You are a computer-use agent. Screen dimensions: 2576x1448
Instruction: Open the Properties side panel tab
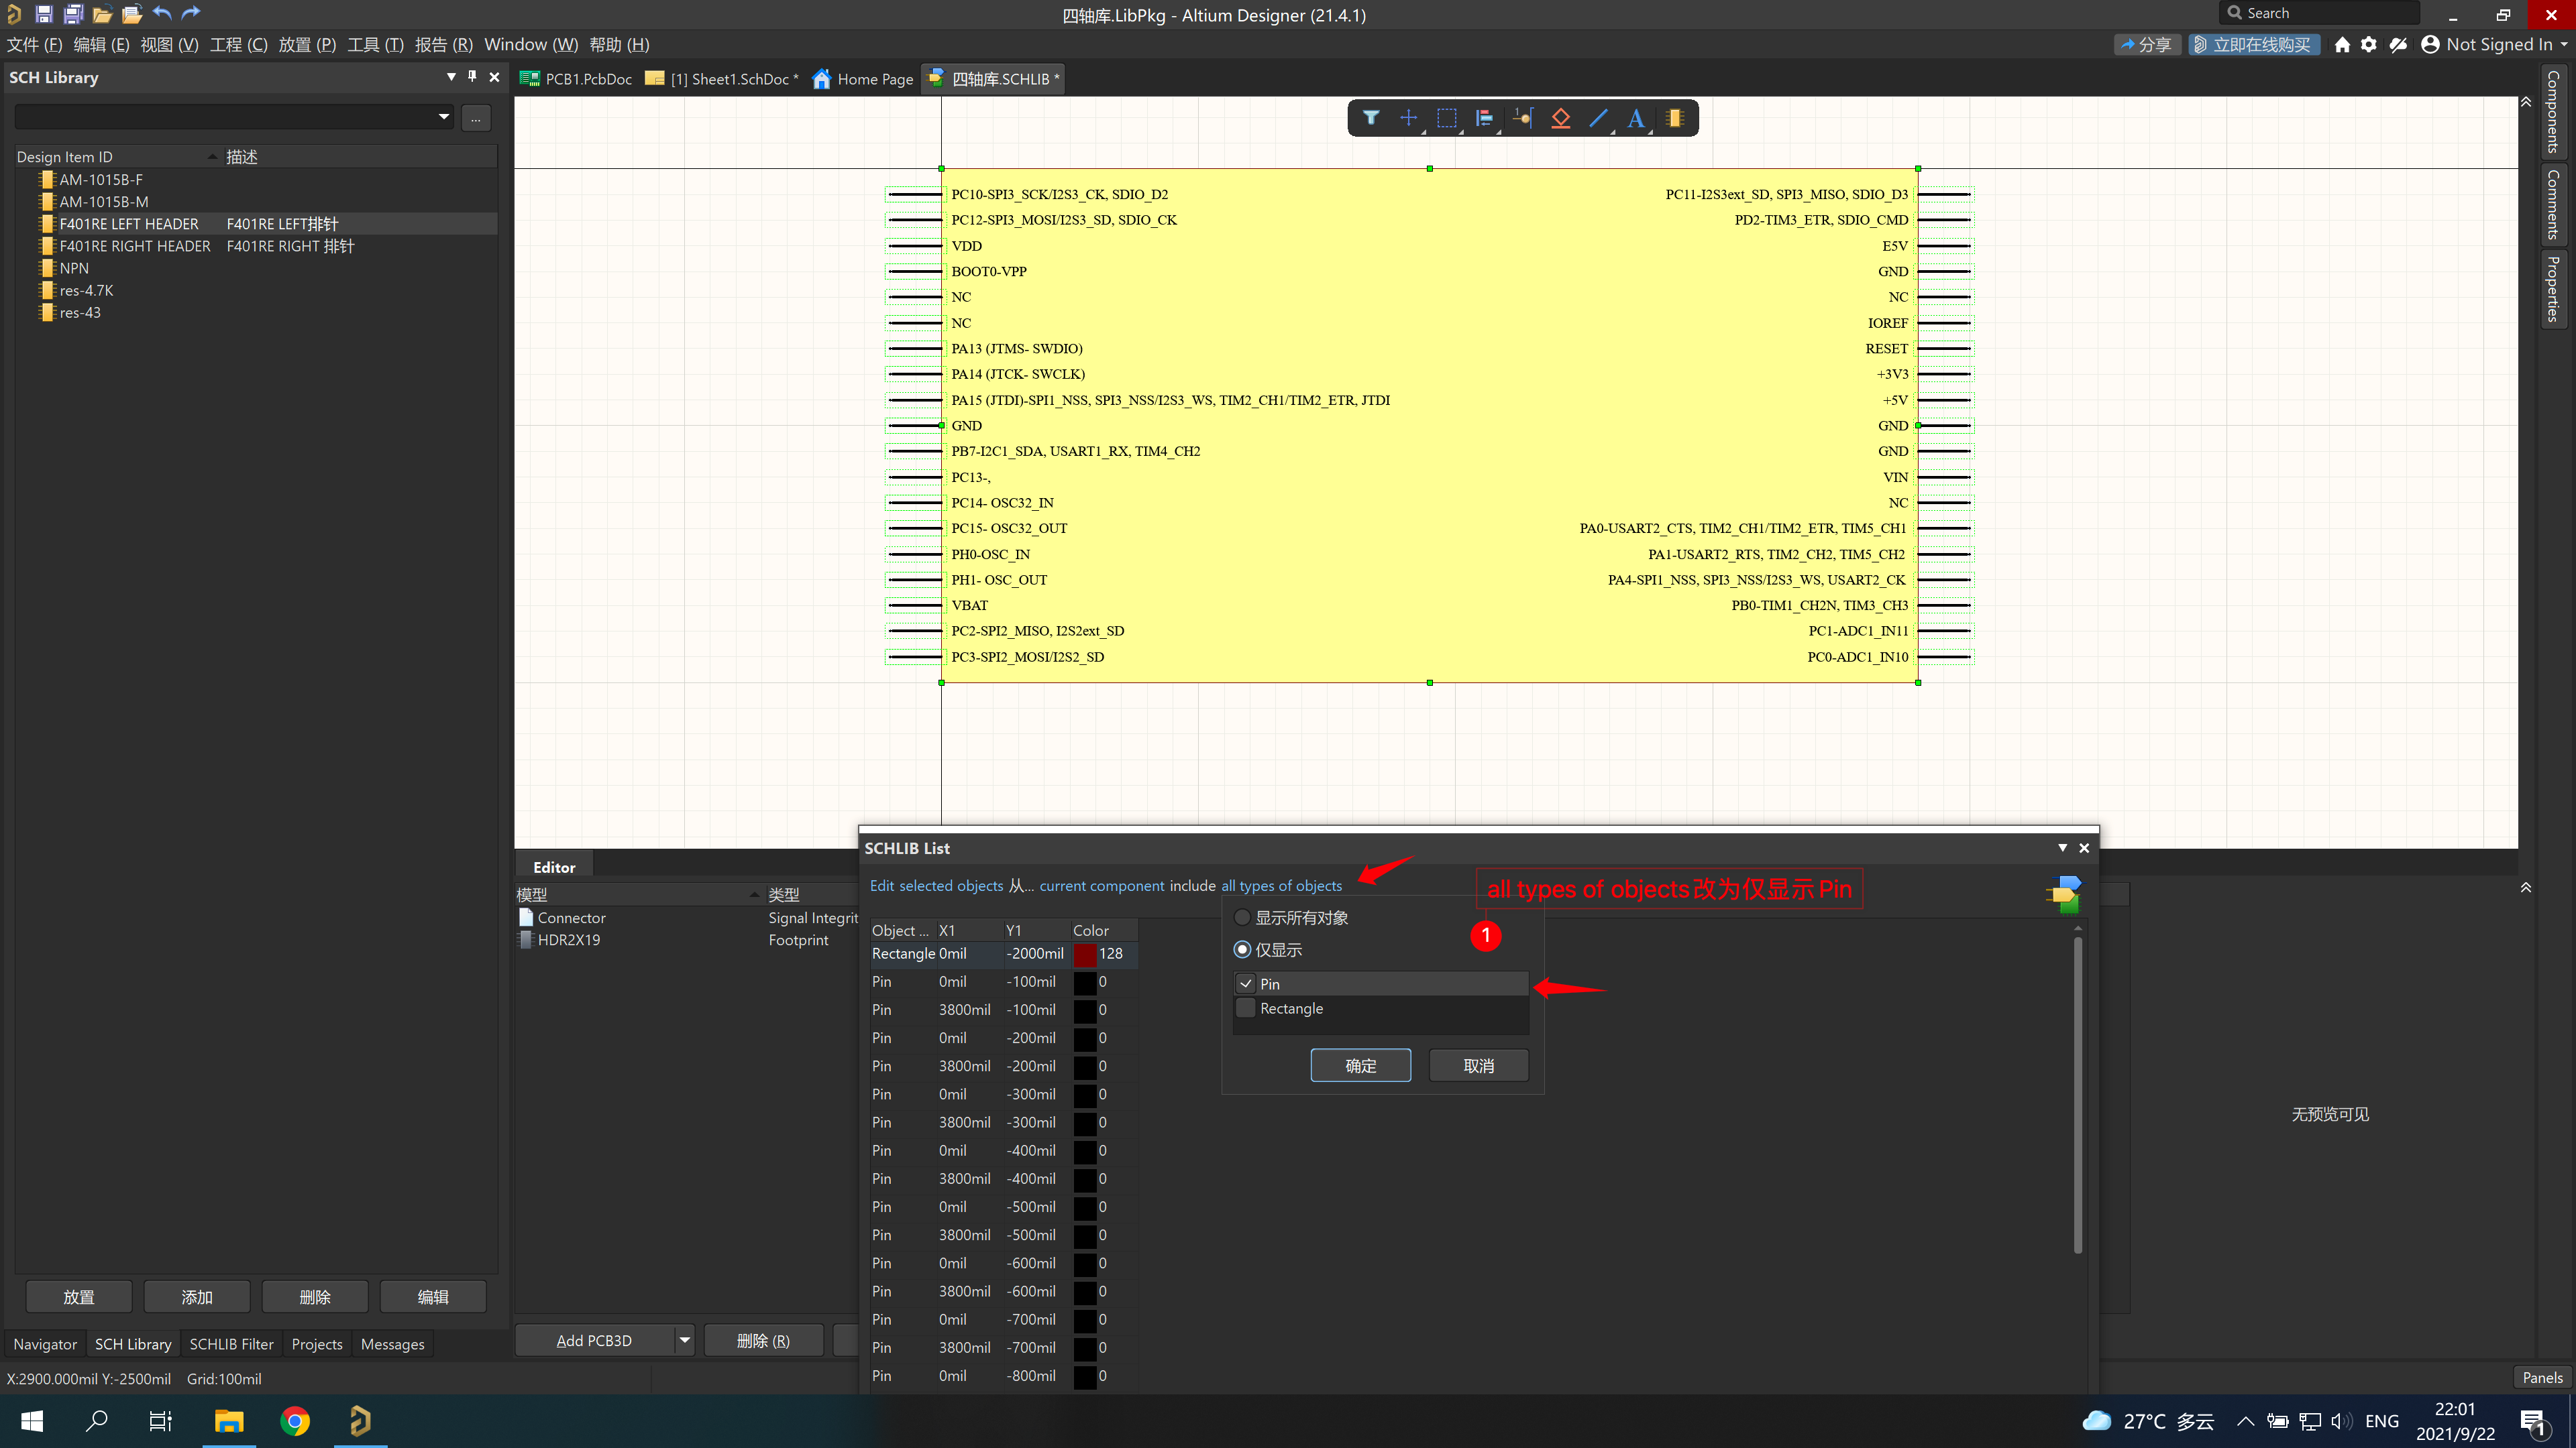2553,289
